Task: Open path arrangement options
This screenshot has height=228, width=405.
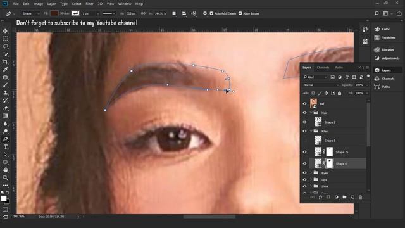Action: (194, 13)
